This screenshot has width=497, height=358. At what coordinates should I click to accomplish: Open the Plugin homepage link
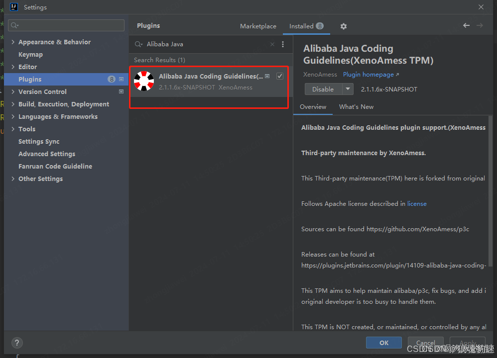click(371, 75)
